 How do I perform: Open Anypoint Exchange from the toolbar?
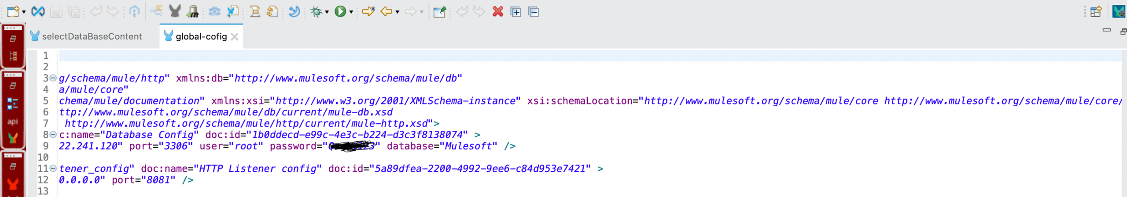(x=38, y=11)
